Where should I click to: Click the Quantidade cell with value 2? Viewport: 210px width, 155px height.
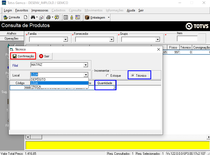(105, 88)
